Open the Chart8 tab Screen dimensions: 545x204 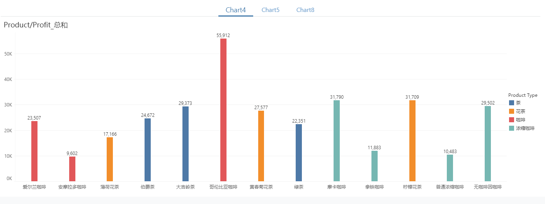click(x=305, y=10)
